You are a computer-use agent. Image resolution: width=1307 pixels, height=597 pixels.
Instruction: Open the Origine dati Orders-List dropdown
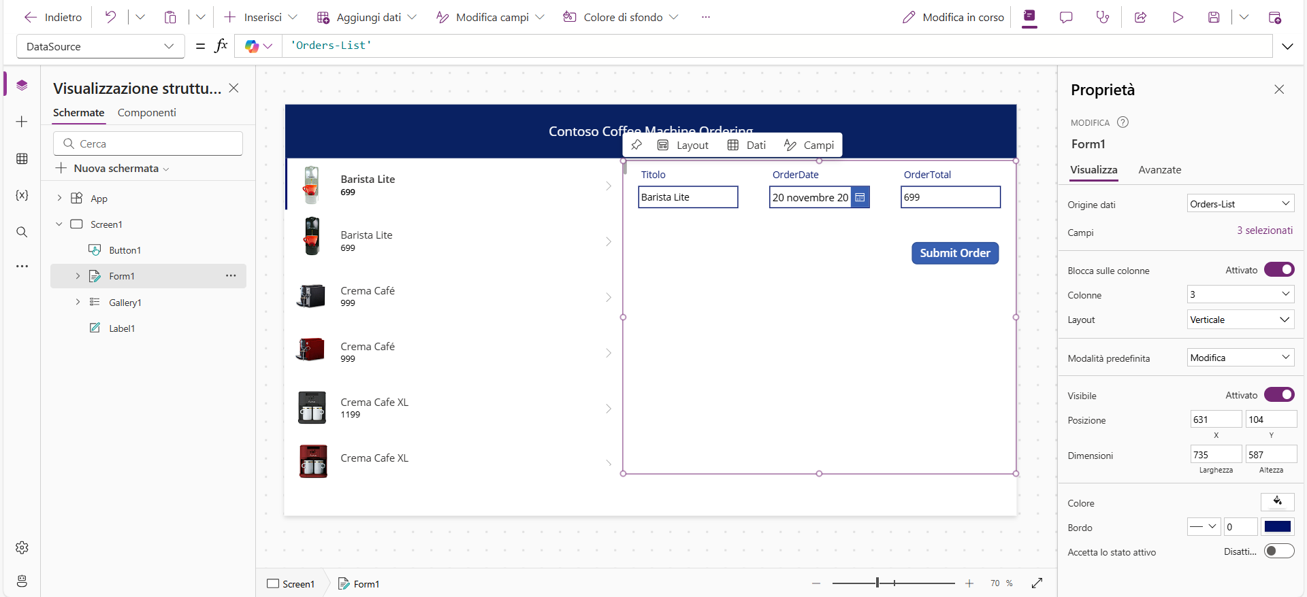tap(1240, 204)
